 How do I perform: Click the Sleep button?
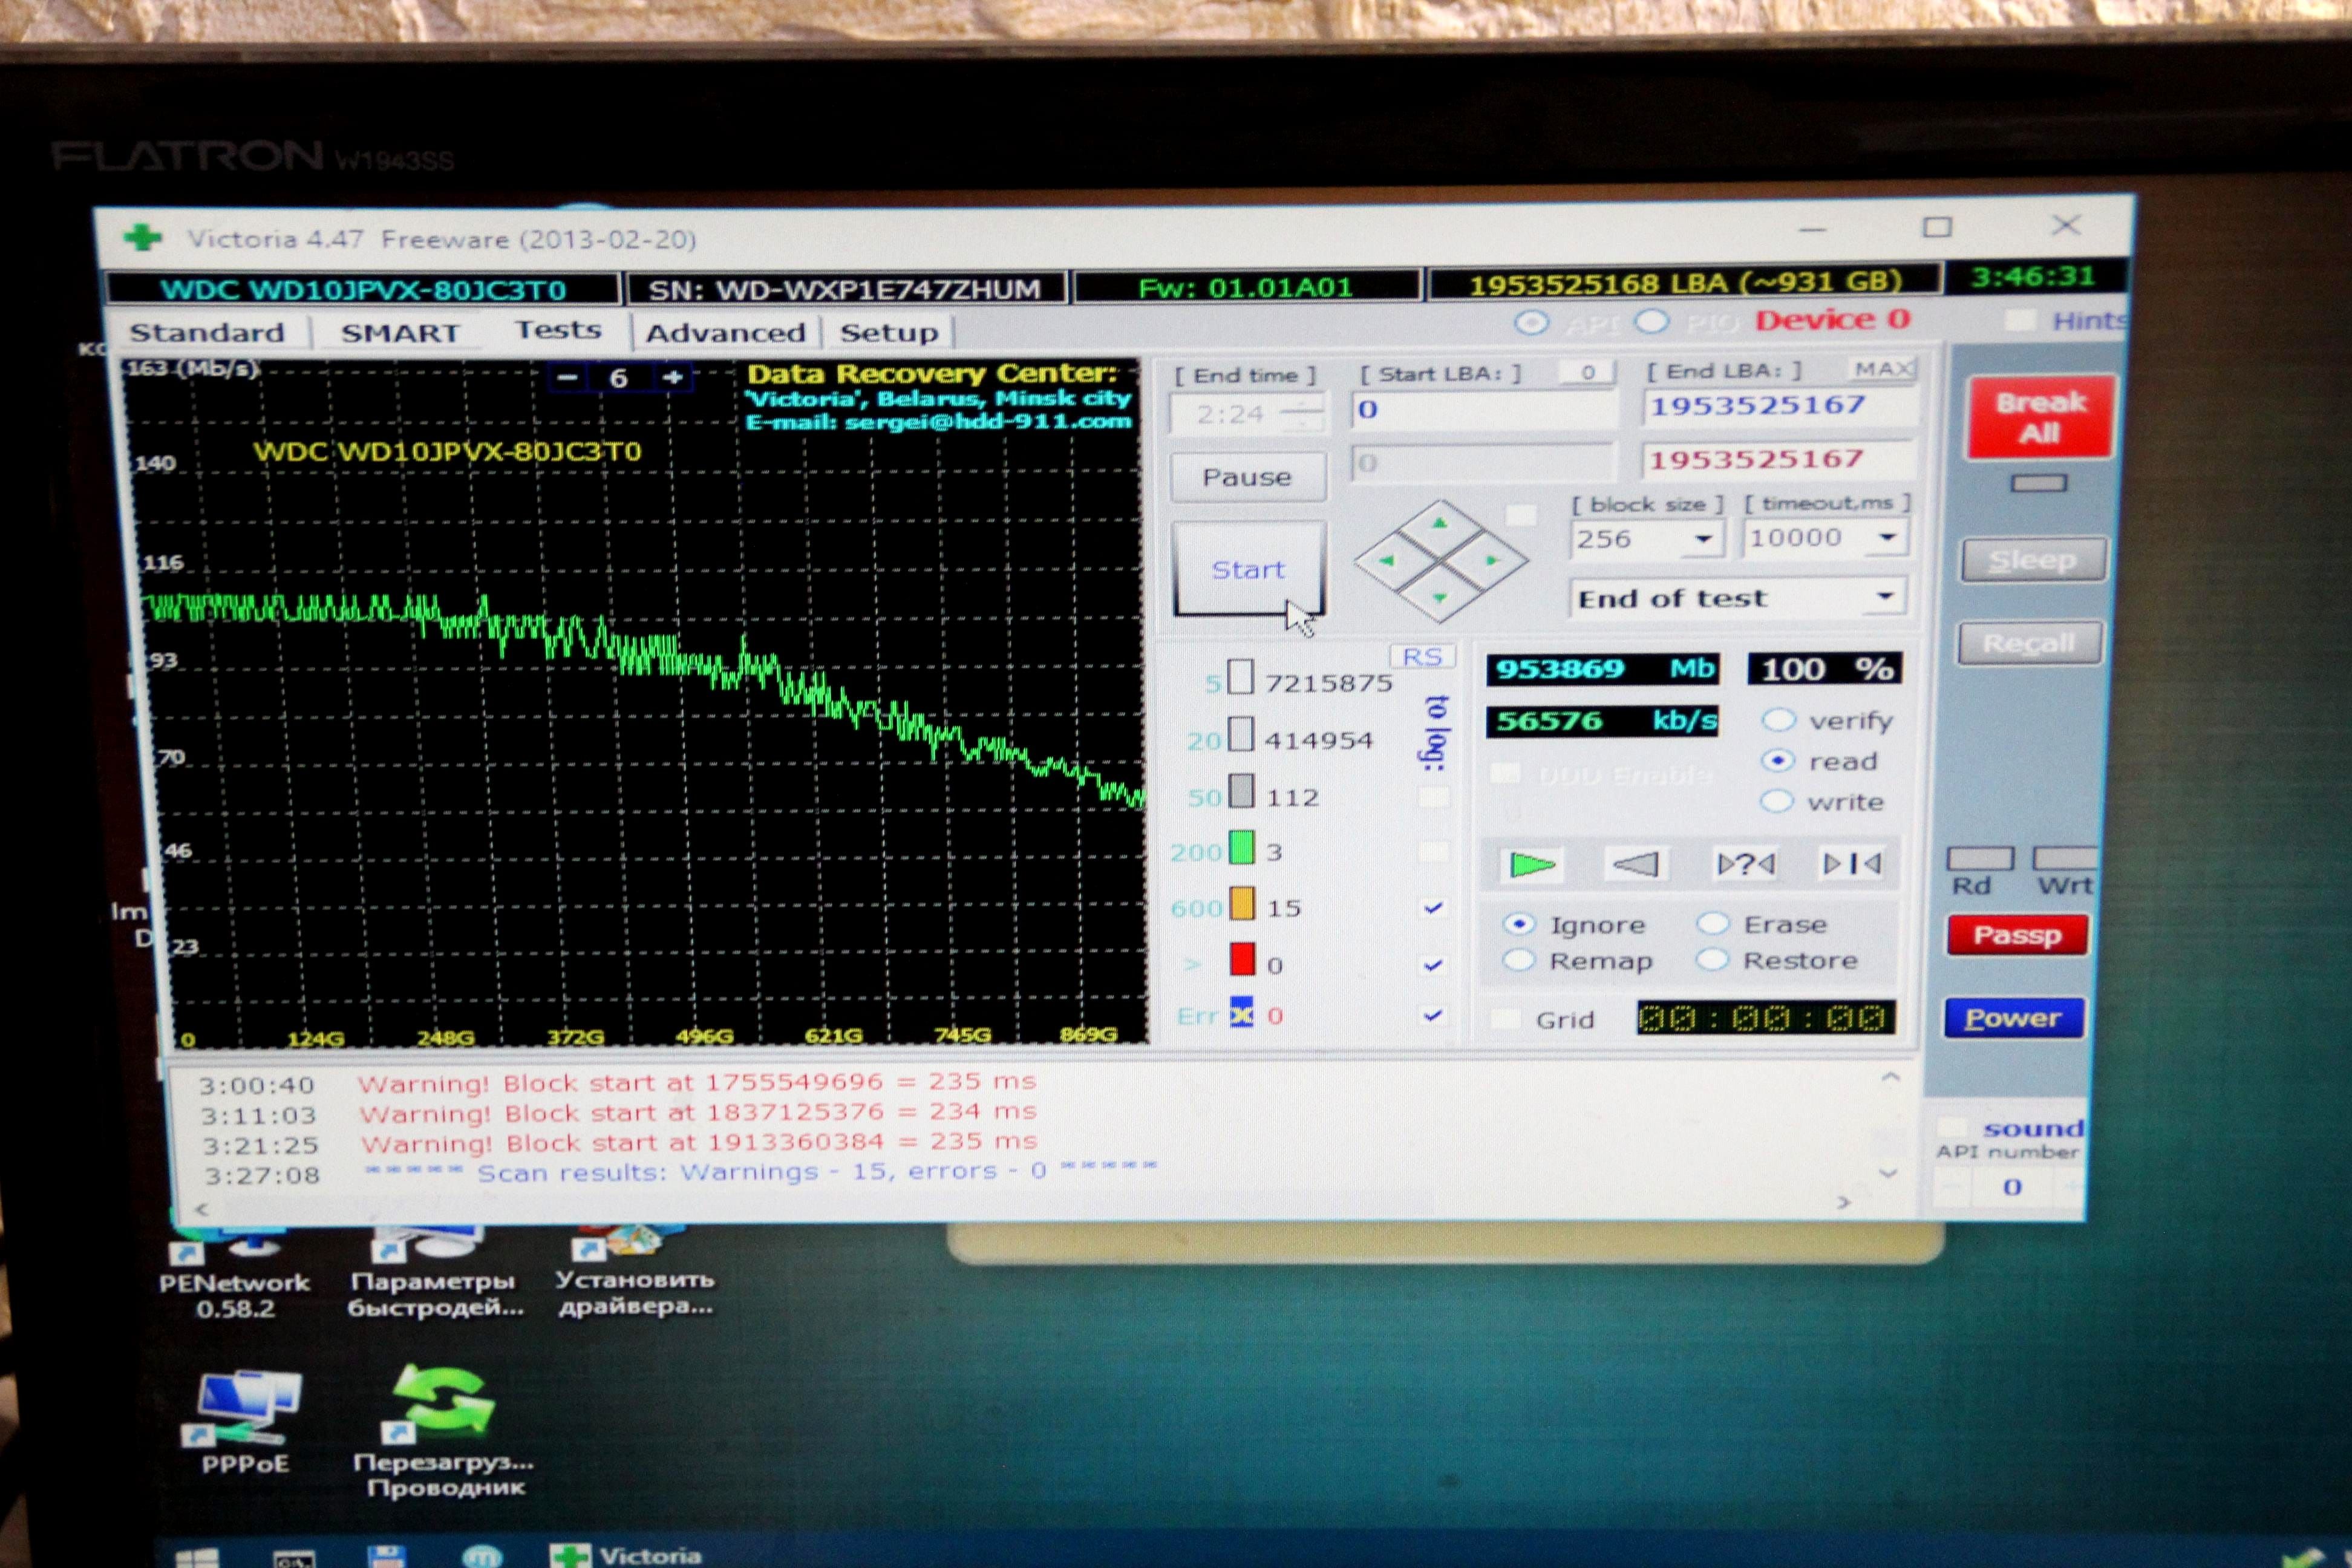tap(2032, 560)
